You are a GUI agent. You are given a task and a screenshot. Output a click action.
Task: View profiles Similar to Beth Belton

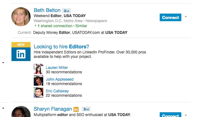[81, 26]
